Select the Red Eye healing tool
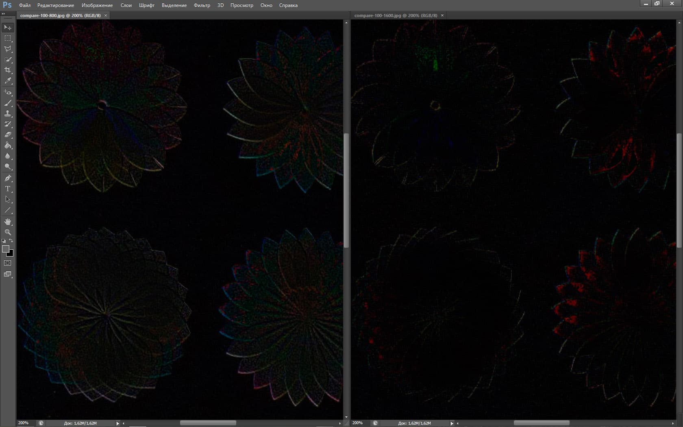 click(8, 92)
